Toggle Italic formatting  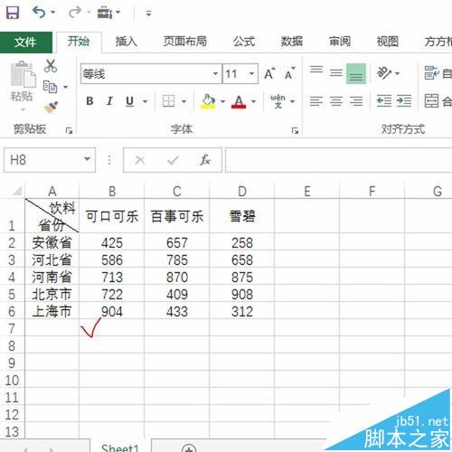pos(109,101)
